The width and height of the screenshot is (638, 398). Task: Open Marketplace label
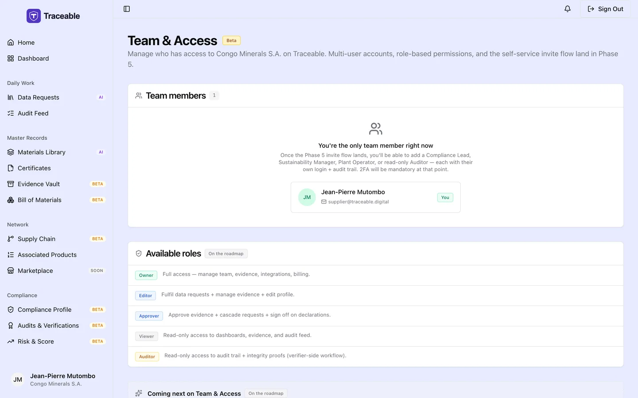coord(35,271)
